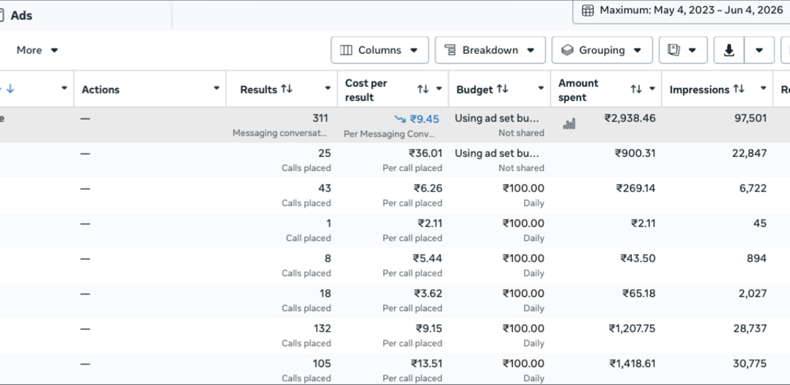The width and height of the screenshot is (790, 385).
Task: Open the More menu
Action: (x=37, y=50)
